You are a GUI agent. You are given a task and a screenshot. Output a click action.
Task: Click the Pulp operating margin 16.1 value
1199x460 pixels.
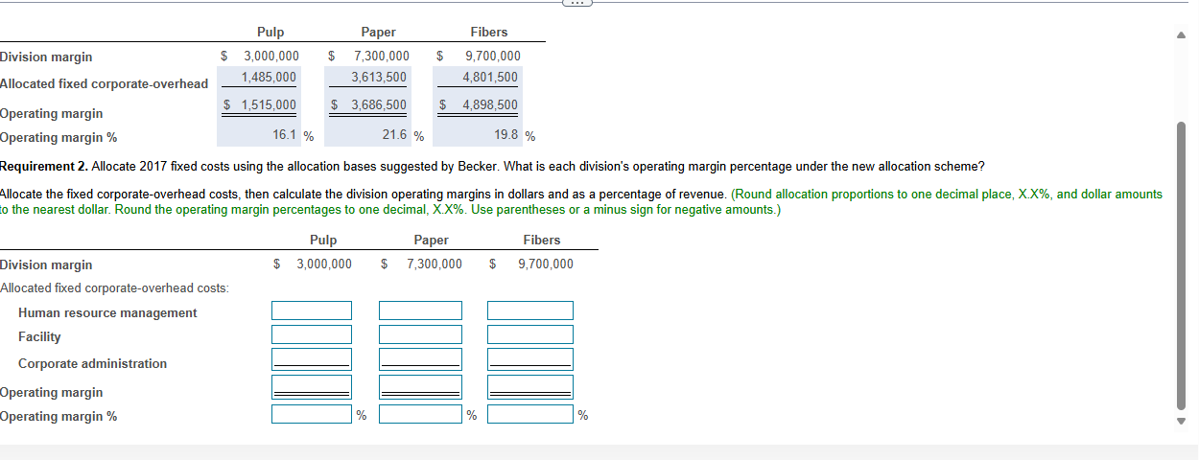point(286,135)
